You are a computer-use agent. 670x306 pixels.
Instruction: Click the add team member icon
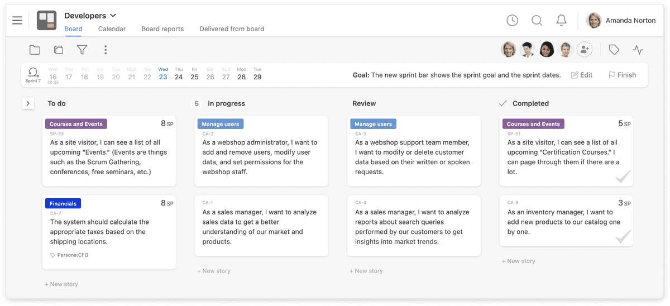tap(585, 50)
